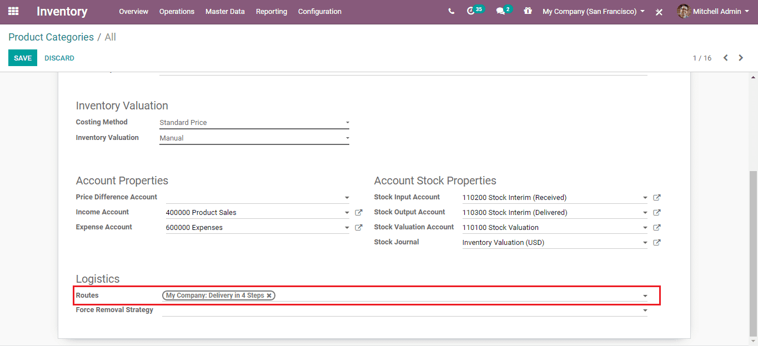758x346 pixels.
Task: Open the messages icon with 2 badge
Action: click(504, 11)
